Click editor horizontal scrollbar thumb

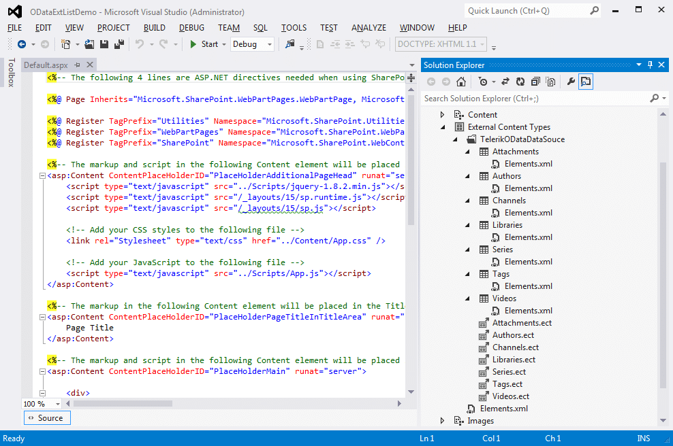point(123,404)
